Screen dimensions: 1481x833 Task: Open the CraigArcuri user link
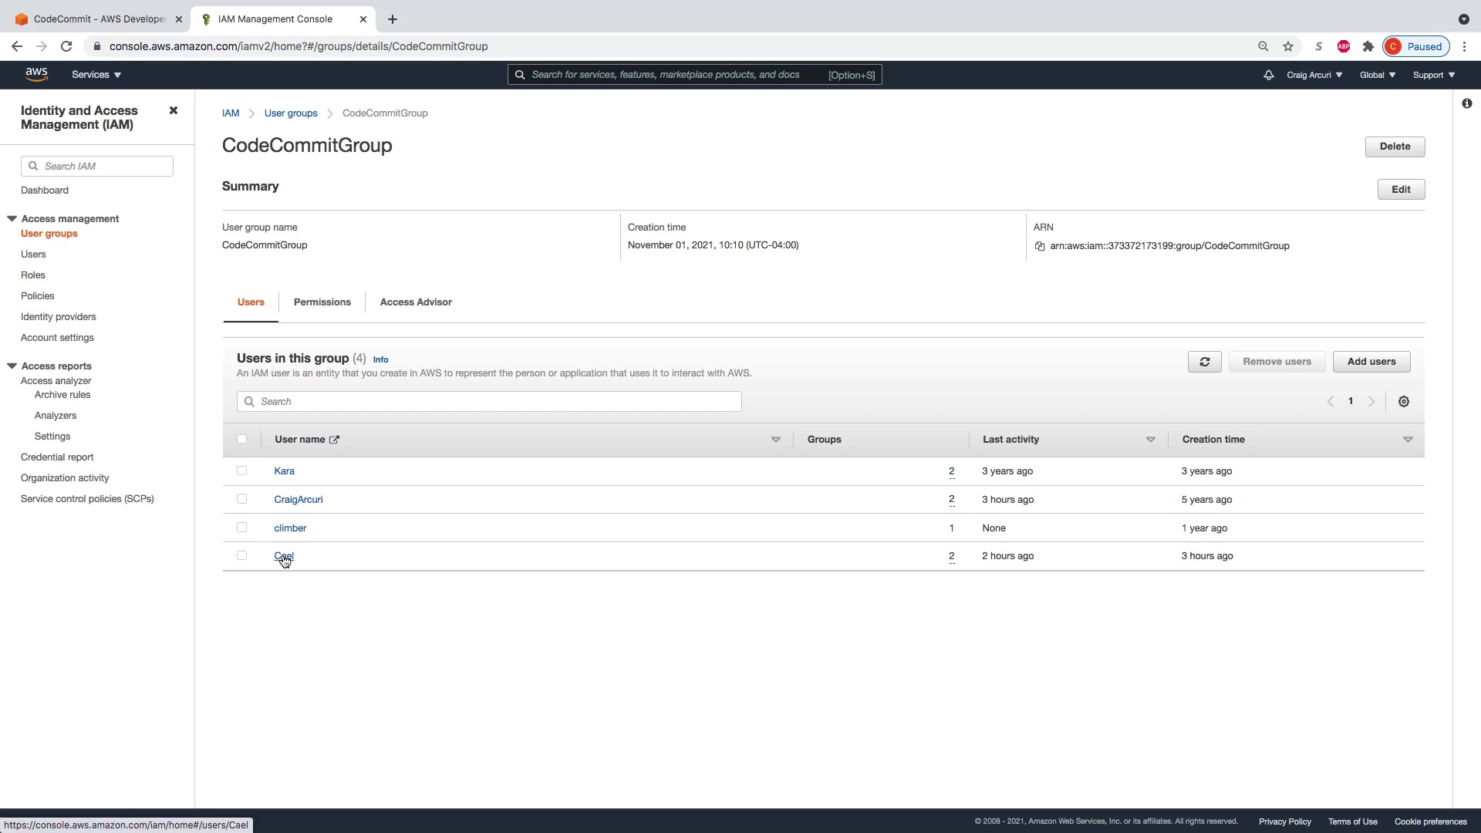(x=299, y=500)
